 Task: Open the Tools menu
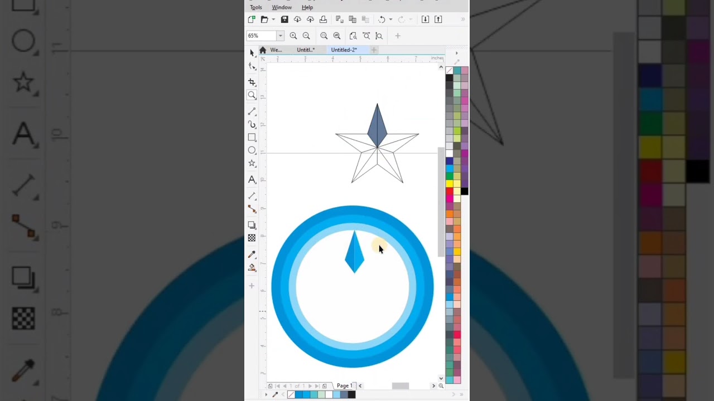256,7
